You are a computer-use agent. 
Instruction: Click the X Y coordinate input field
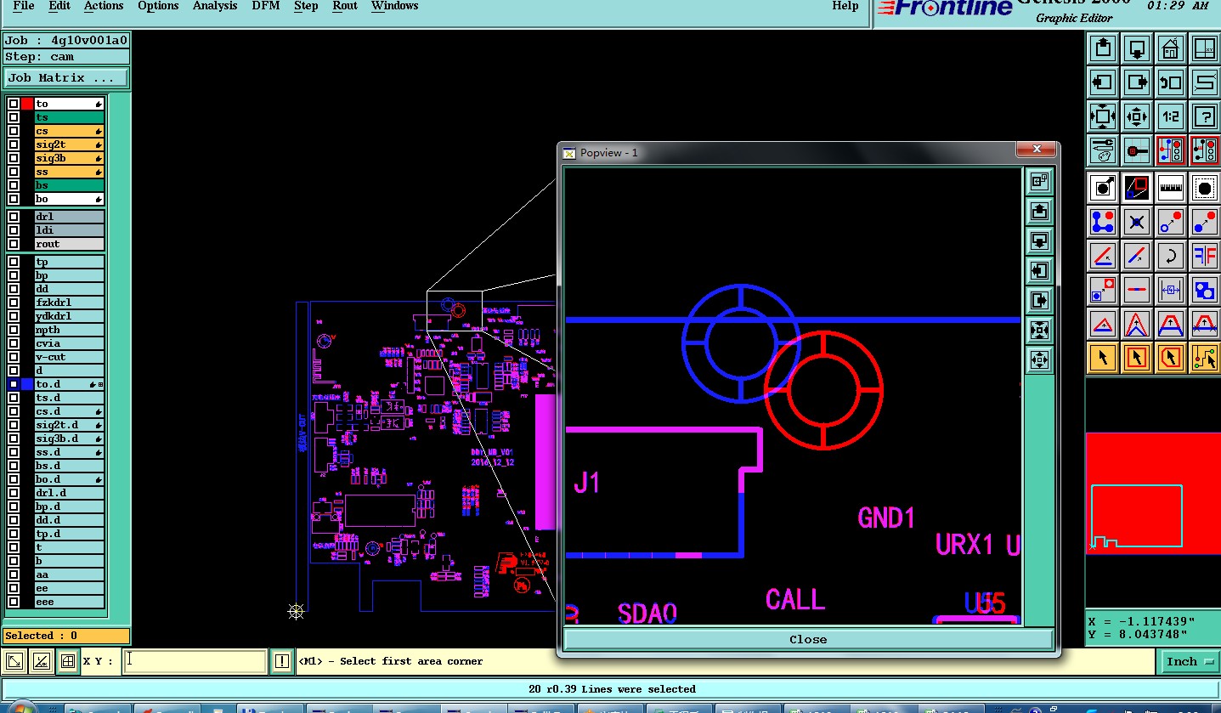click(x=195, y=661)
